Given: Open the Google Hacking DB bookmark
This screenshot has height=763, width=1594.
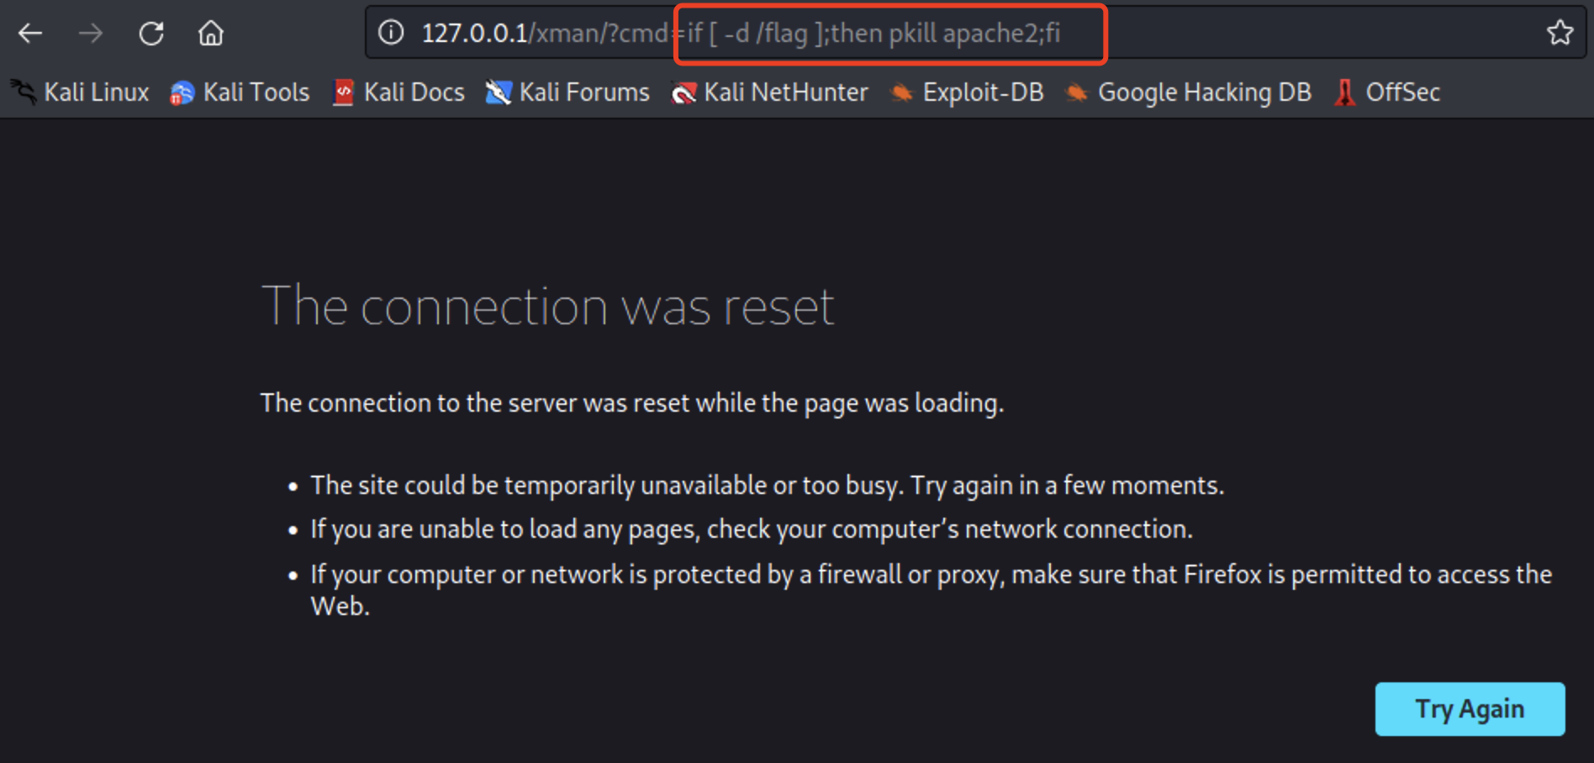Looking at the screenshot, I should [1189, 92].
